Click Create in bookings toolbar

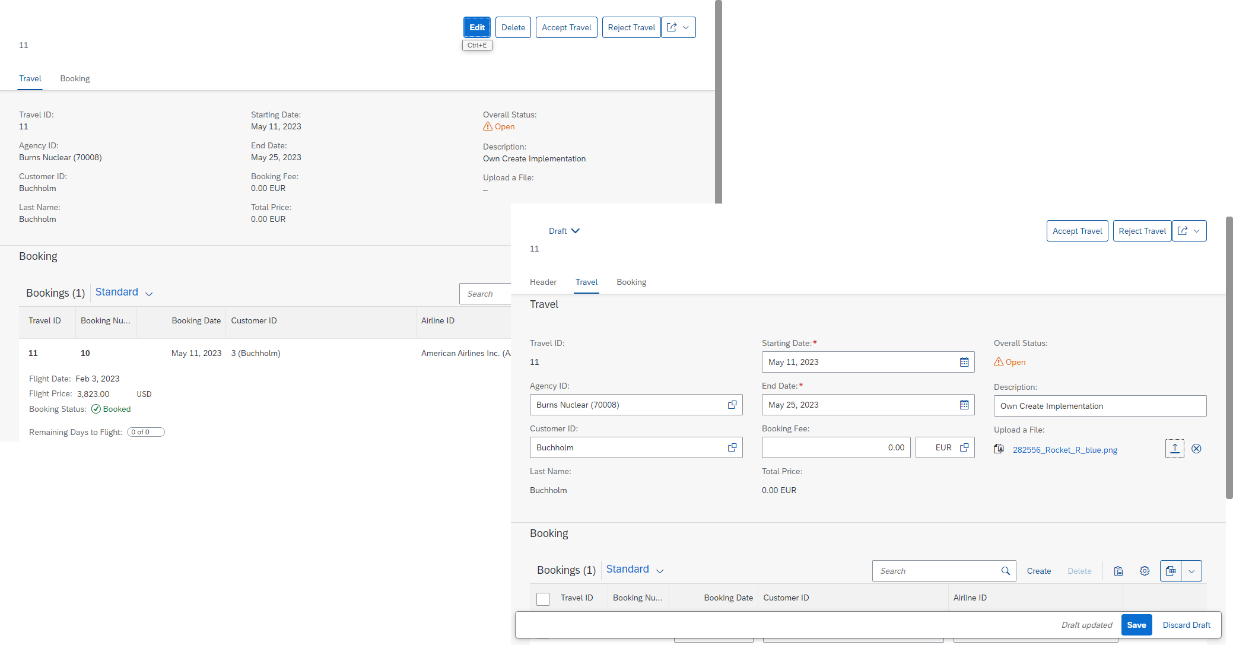[x=1039, y=571]
